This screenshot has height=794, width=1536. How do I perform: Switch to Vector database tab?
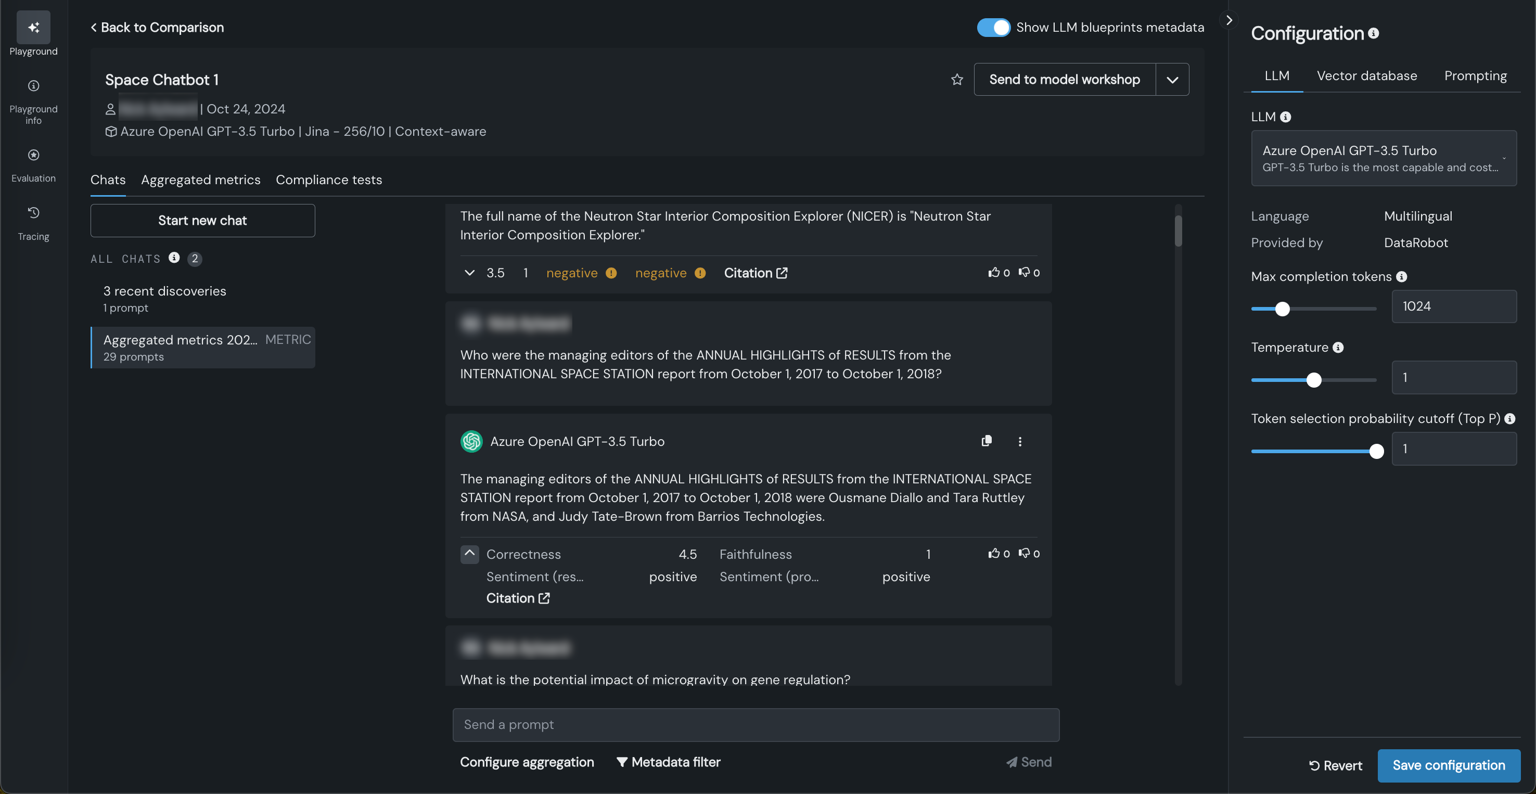(1367, 75)
